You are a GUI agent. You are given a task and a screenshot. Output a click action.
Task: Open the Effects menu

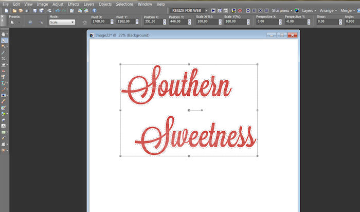click(74, 4)
